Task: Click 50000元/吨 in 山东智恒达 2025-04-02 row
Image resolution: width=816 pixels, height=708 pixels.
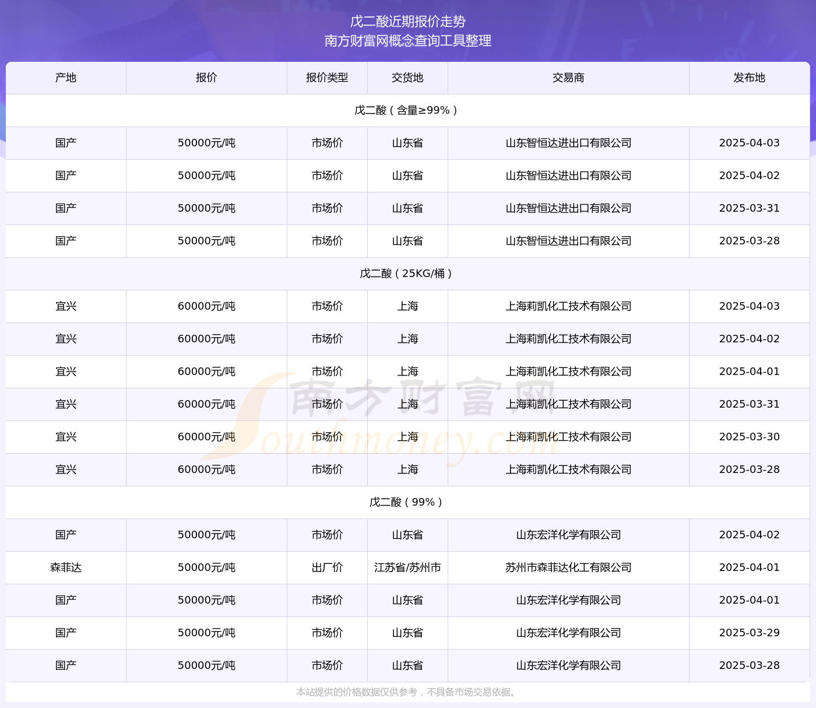Action: (x=206, y=176)
